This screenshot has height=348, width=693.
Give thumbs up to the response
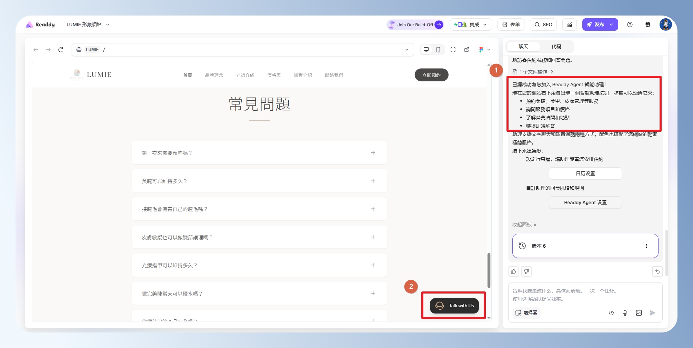(513, 271)
